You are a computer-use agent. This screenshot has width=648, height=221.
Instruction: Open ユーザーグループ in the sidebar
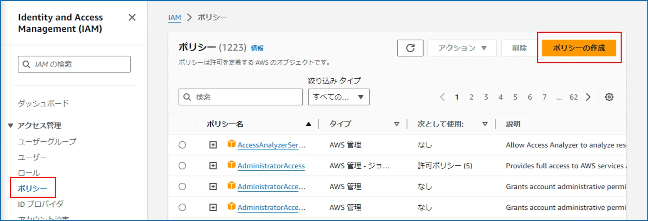coord(47,141)
